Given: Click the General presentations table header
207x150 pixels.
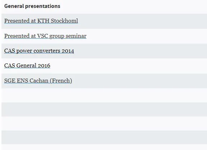Looking at the screenshot, I should pos(32,6).
